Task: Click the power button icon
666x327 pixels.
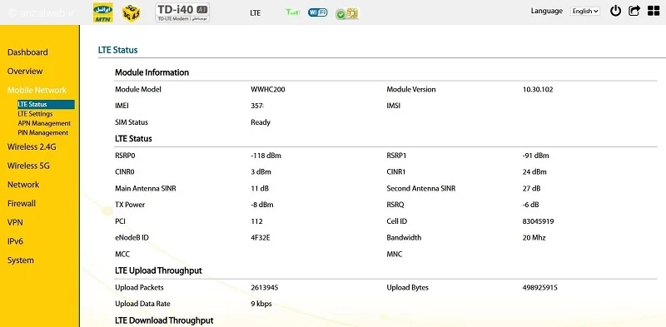Action: [615, 11]
